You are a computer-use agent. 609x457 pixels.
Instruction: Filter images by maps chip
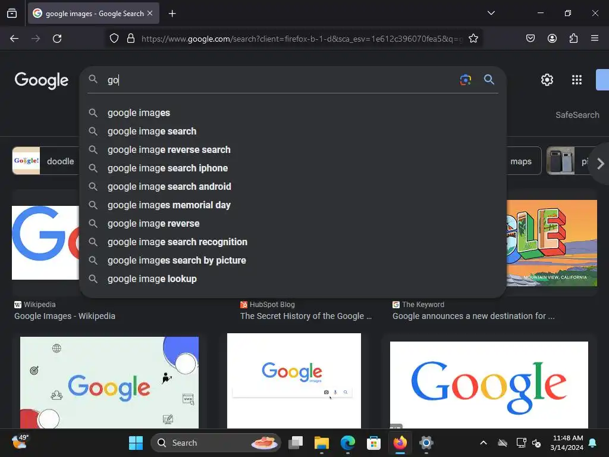pyautogui.click(x=523, y=161)
